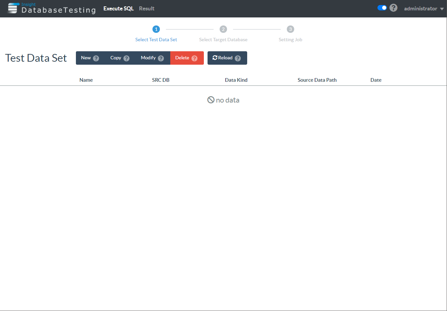Click the Name column header
The width and height of the screenshot is (447, 311).
pos(86,80)
